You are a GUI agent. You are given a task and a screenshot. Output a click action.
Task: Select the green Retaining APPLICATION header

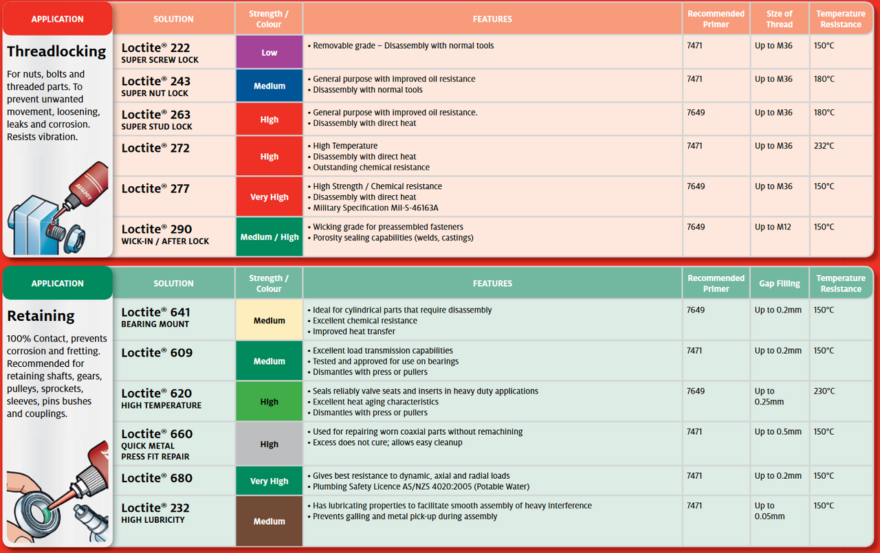(x=57, y=283)
